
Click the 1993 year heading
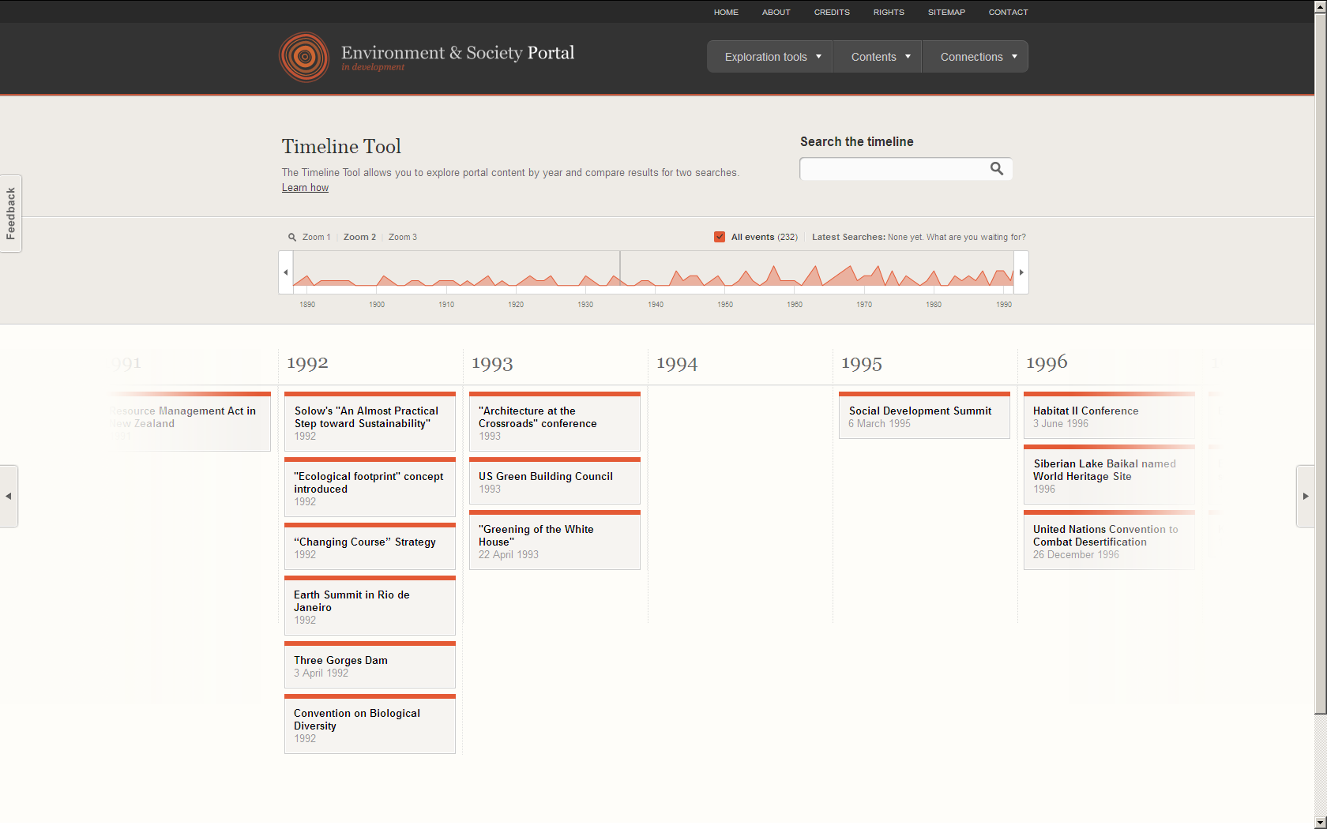492,363
